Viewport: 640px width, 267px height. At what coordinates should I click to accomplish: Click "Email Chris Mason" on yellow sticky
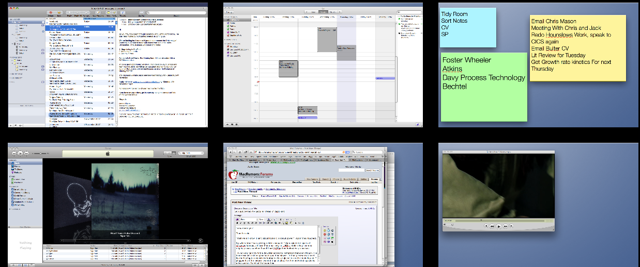click(x=554, y=22)
